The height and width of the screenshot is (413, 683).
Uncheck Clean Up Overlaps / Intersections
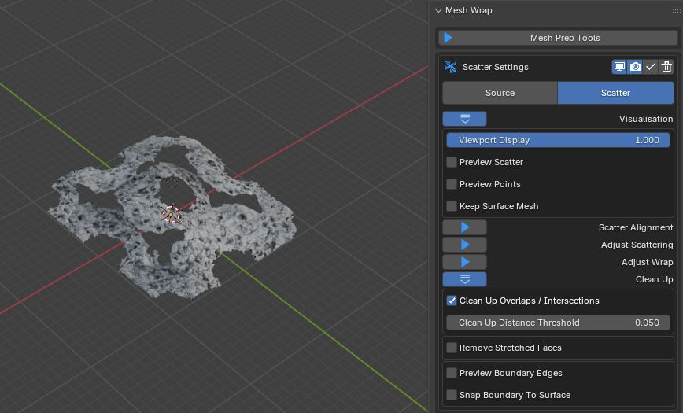tap(452, 301)
